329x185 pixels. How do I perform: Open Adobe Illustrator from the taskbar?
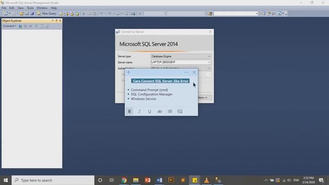click(171, 180)
